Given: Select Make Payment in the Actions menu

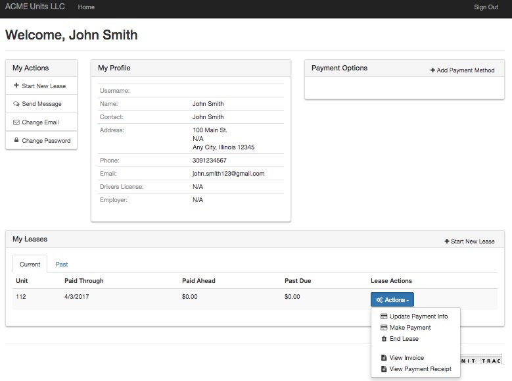Looking at the screenshot, I should point(415,327).
